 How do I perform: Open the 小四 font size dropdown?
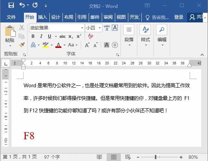[100, 28]
